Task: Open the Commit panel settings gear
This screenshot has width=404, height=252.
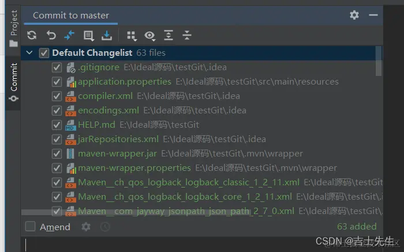Action: pyautogui.click(x=354, y=15)
